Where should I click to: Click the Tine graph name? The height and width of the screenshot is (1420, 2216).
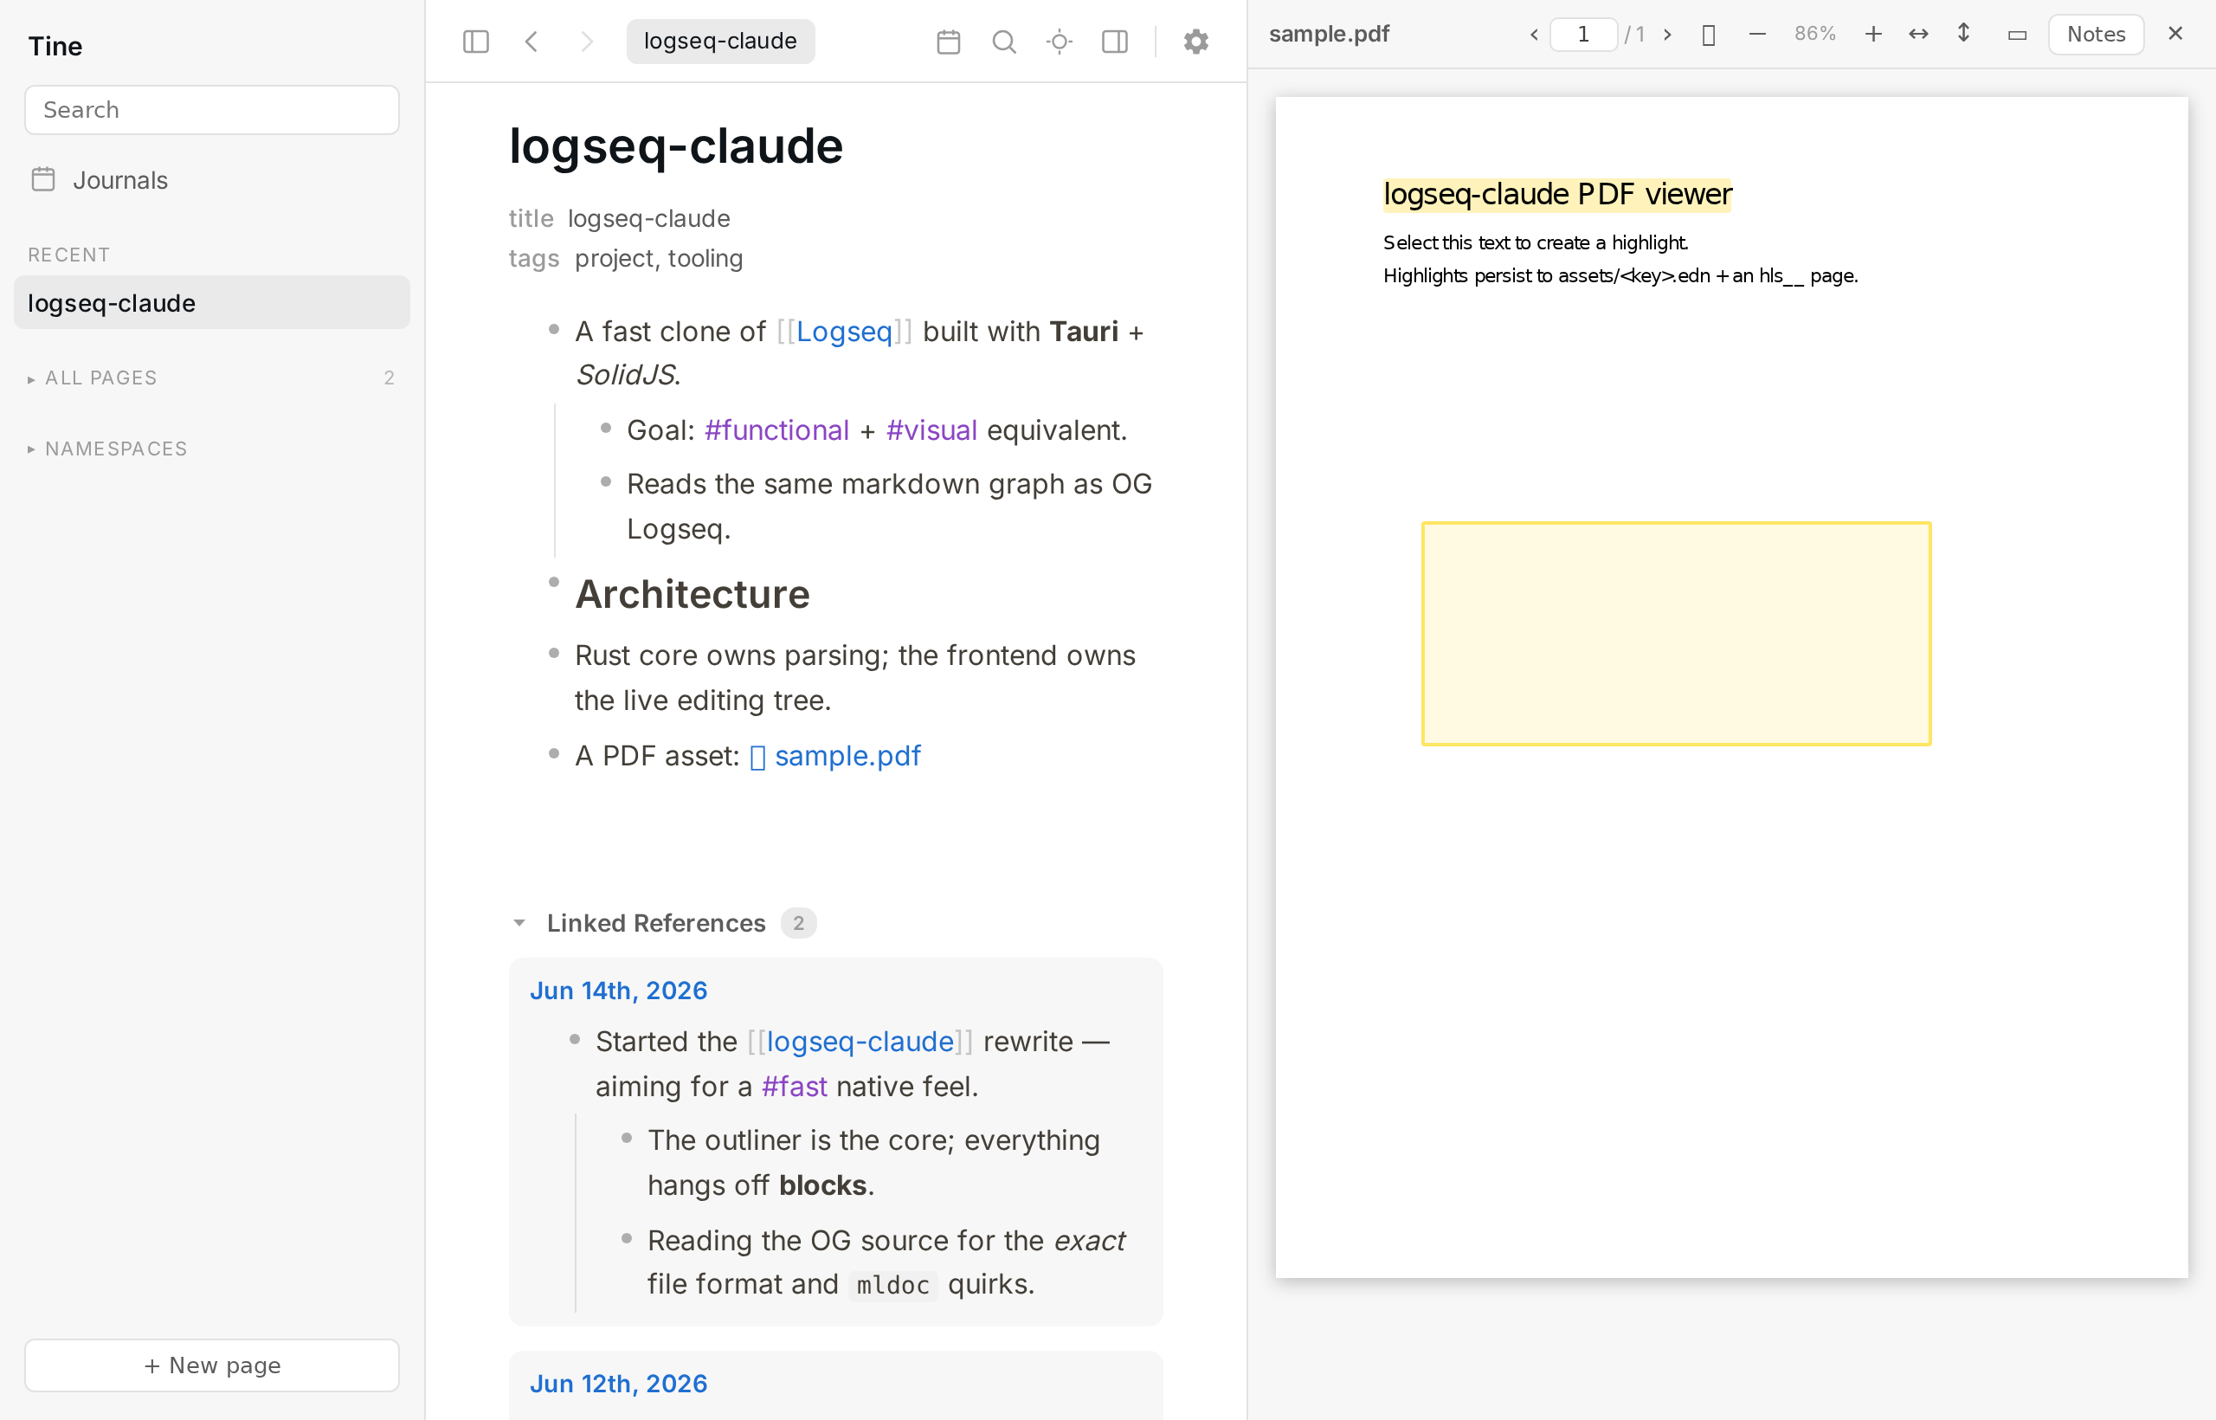55,46
